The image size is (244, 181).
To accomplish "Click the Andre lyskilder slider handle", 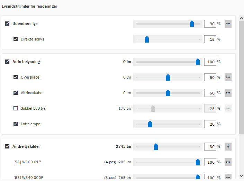I will pos(156,147).
